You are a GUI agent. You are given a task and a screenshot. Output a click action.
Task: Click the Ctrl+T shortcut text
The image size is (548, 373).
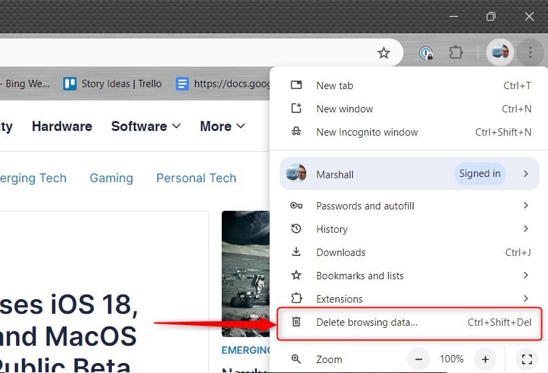click(517, 86)
